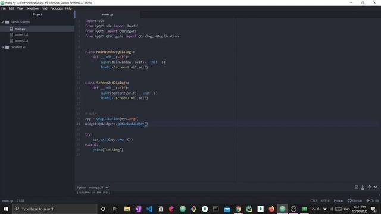Close the script output panel
The image size is (381, 214).
376,187
